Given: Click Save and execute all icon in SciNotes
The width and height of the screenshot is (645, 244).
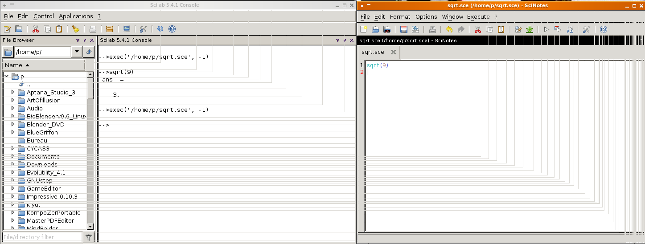Looking at the screenshot, I should click(570, 29).
